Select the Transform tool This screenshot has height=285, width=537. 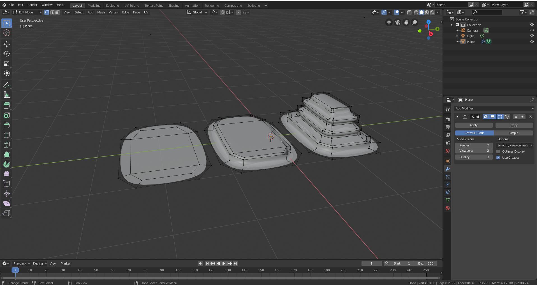[x=7, y=74]
